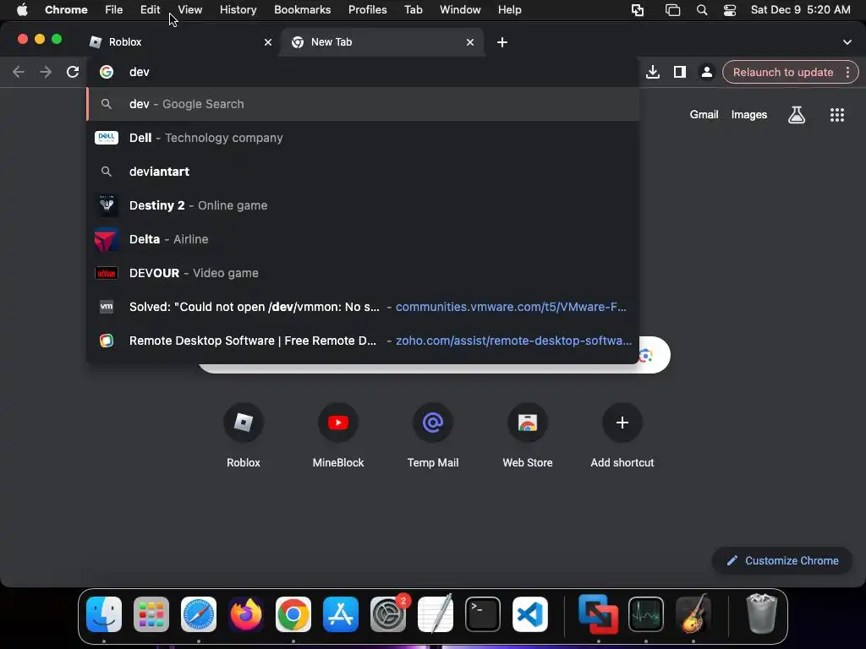Expand the tab search chevron
Screen dimensions: 866x649
[847, 42]
